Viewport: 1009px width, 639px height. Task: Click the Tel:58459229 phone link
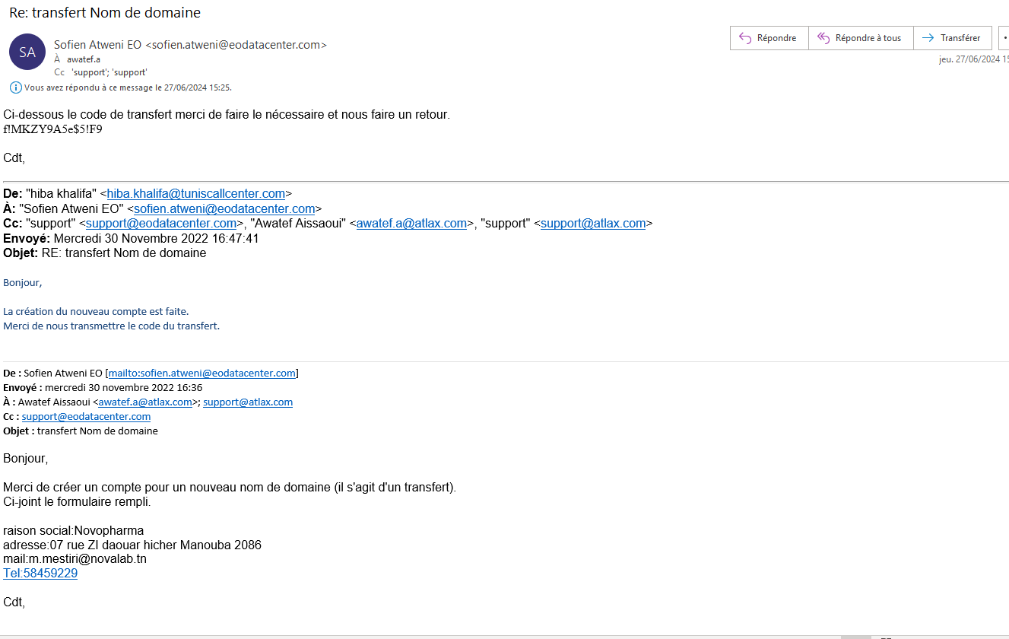pos(40,574)
